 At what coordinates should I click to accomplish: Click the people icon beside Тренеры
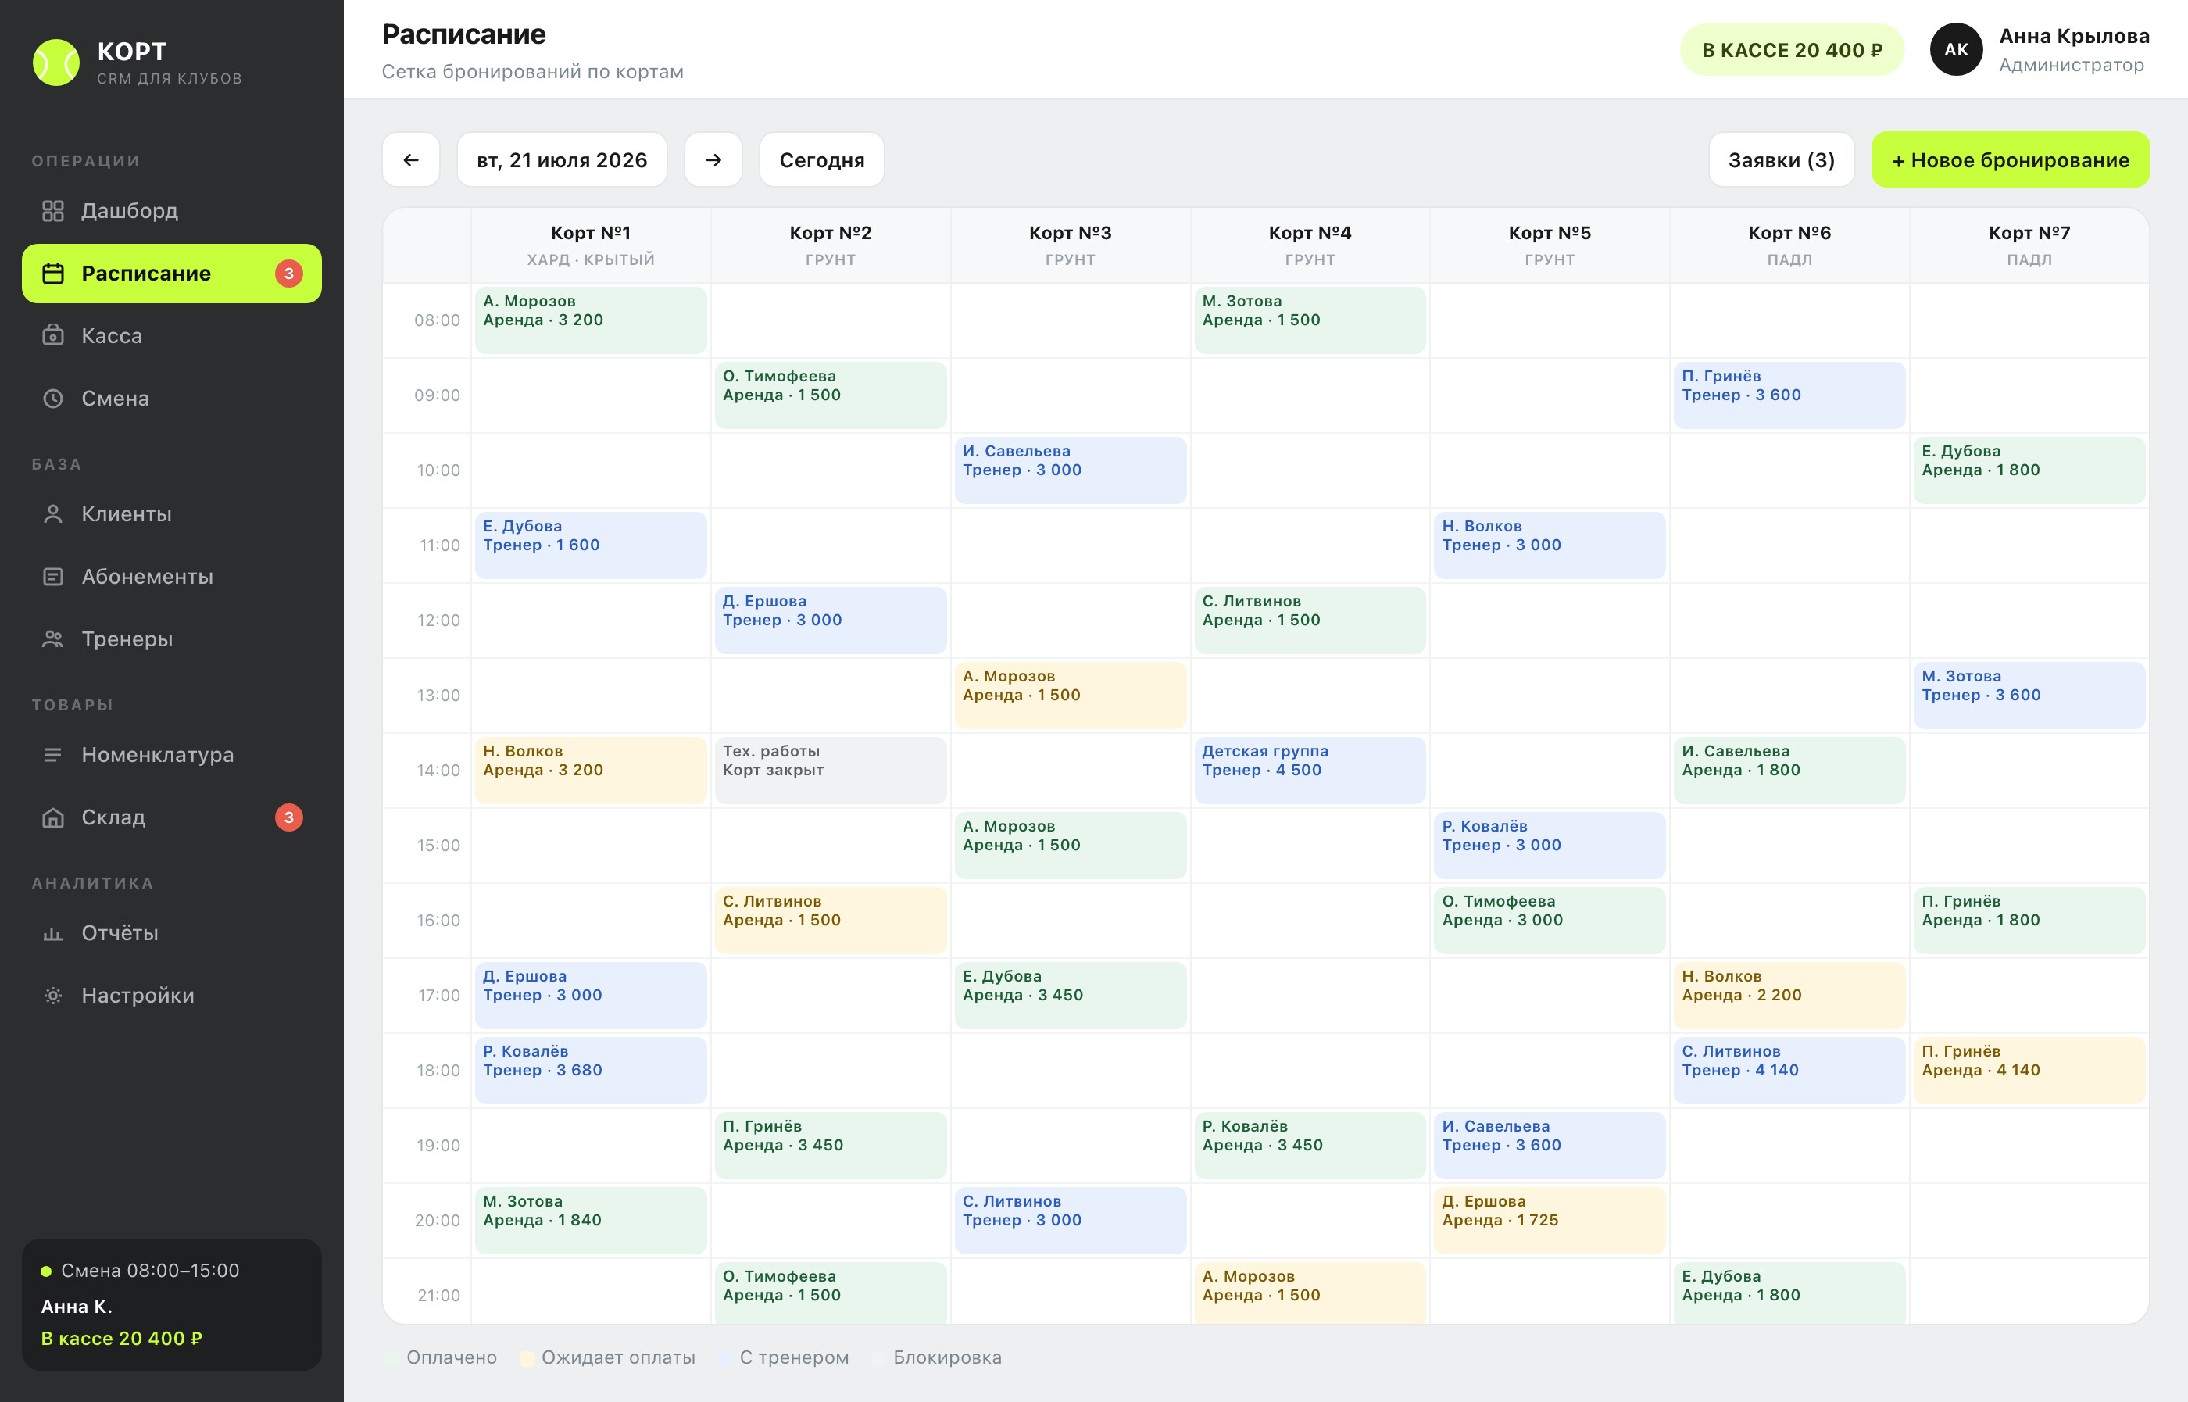pos(53,639)
